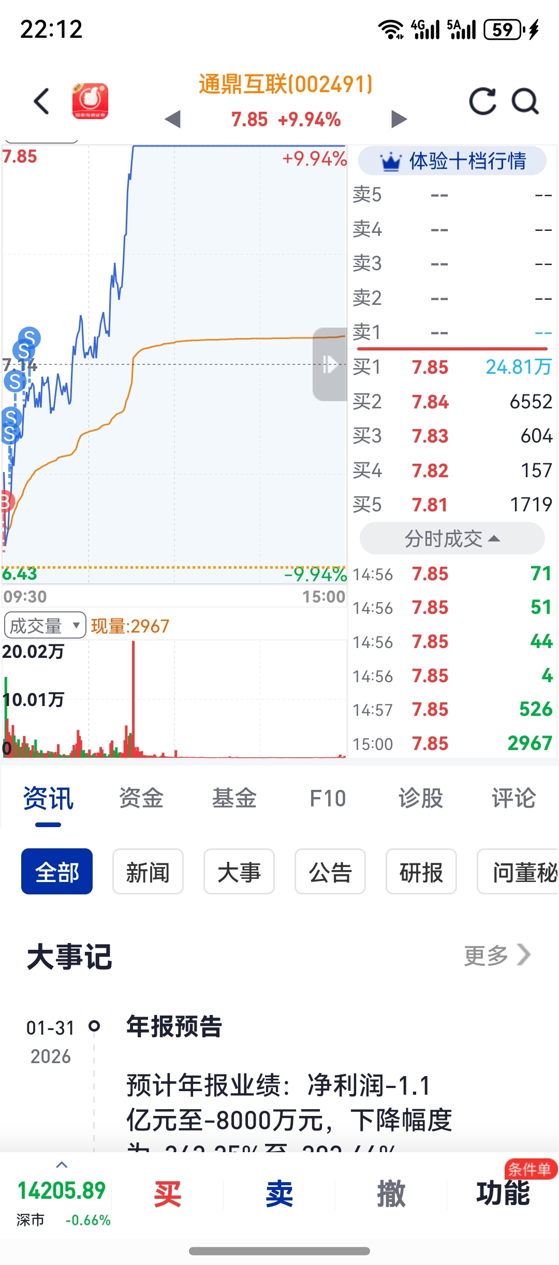Screen dimensions: 559x1265
Task: Select the 问董秘 filter chip
Action: tap(518, 872)
